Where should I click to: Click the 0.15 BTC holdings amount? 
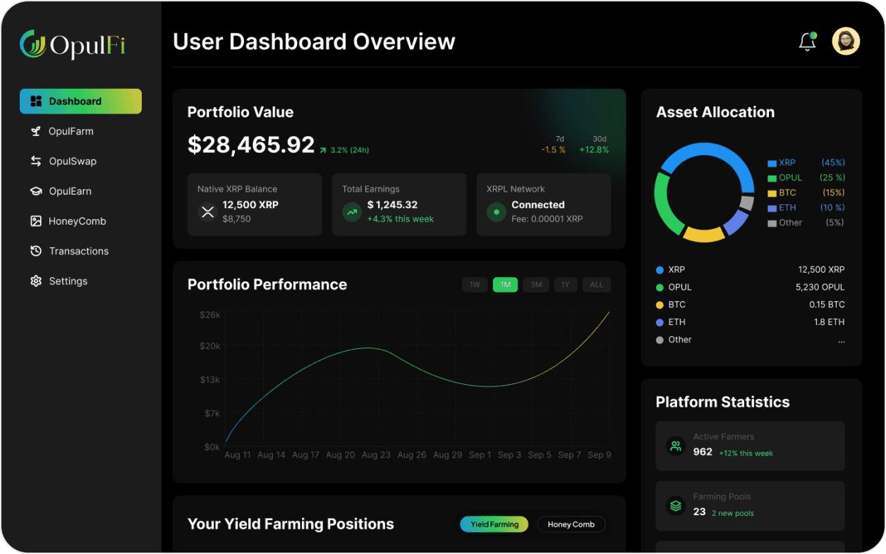point(827,305)
